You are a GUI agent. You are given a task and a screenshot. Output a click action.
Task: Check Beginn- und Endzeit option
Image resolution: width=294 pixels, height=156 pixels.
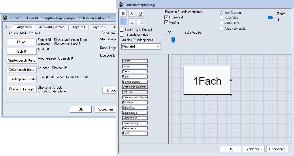pos(122,30)
